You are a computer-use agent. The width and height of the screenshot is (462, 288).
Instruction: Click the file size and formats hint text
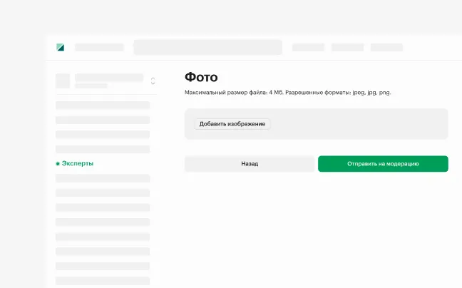tap(287, 93)
